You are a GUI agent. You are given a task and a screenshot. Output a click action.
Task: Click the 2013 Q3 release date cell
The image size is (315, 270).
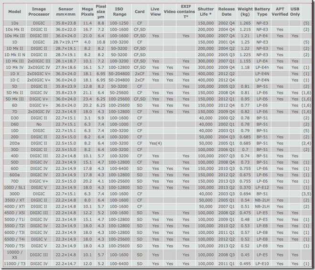227,181
